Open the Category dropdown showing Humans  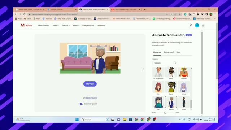pyautogui.click(x=165, y=63)
